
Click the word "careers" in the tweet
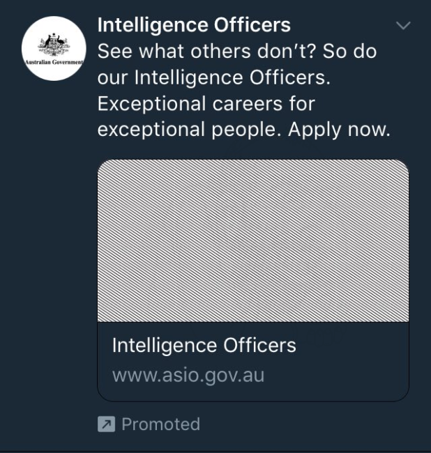[245, 104]
